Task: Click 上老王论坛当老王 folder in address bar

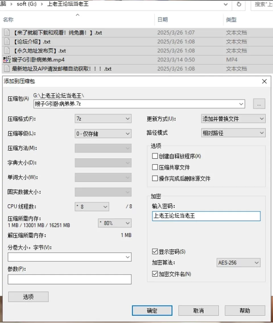Action: click(68, 4)
